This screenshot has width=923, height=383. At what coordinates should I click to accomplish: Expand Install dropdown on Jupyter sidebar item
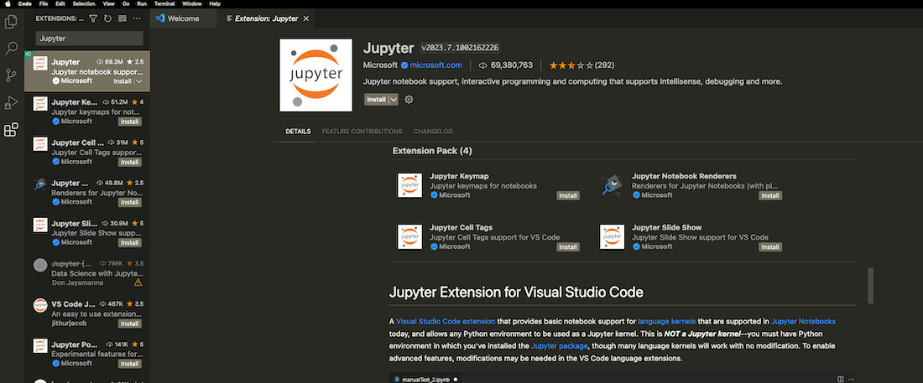(x=139, y=81)
